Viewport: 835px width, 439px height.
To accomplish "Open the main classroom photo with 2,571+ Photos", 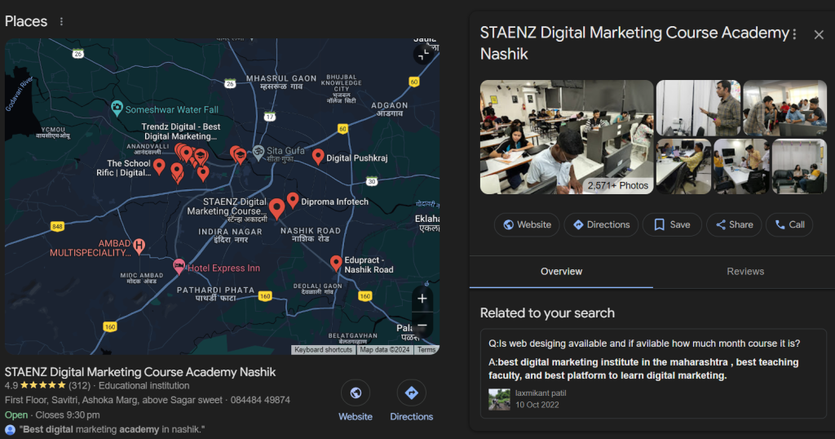I will tap(567, 137).
